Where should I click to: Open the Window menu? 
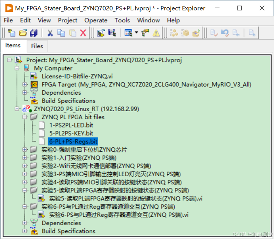point(149,20)
